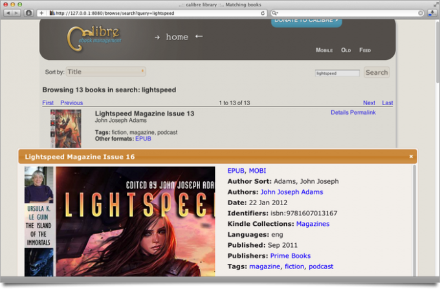The width and height of the screenshot is (440, 289).
Task: Switch to the Mobile view
Action: pos(324,50)
